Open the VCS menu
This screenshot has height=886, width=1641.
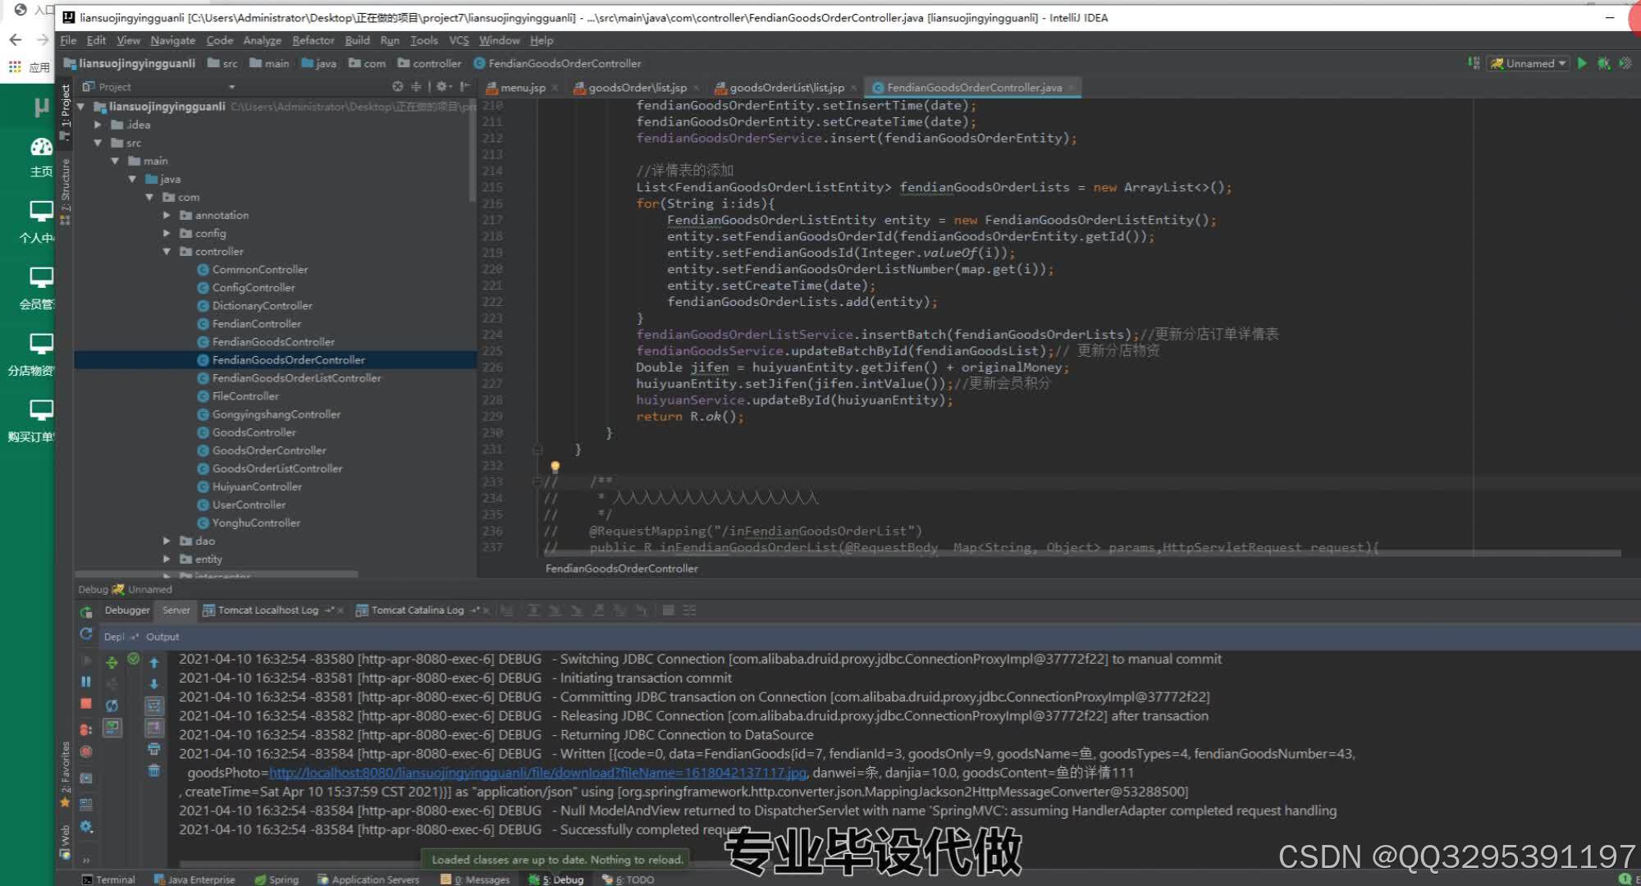(459, 40)
